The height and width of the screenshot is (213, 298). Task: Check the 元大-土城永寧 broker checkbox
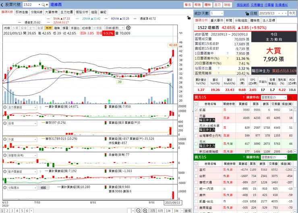coord(196,127)
